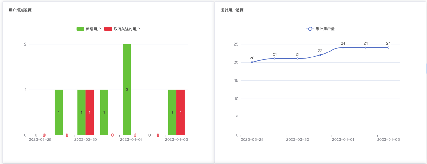The height and width of the screenshot is (164, 427).
Task: Click the green bar above 2023-04-03
Action: click(172, 112)
